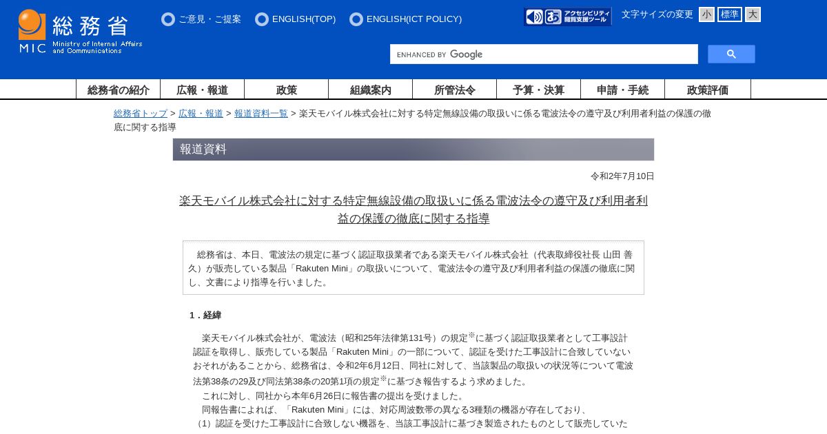
Task: Click the MIC 総務省 logo
Action: click(81, 32)
